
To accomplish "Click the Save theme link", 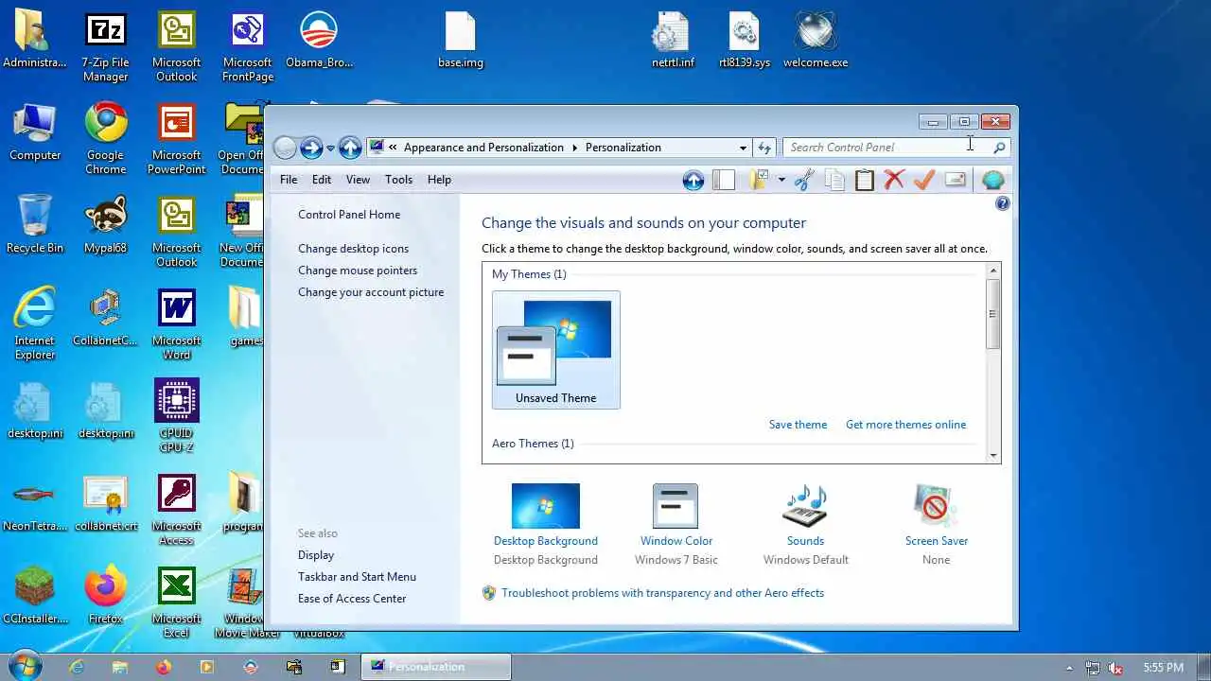I will [x=798, y=425].
